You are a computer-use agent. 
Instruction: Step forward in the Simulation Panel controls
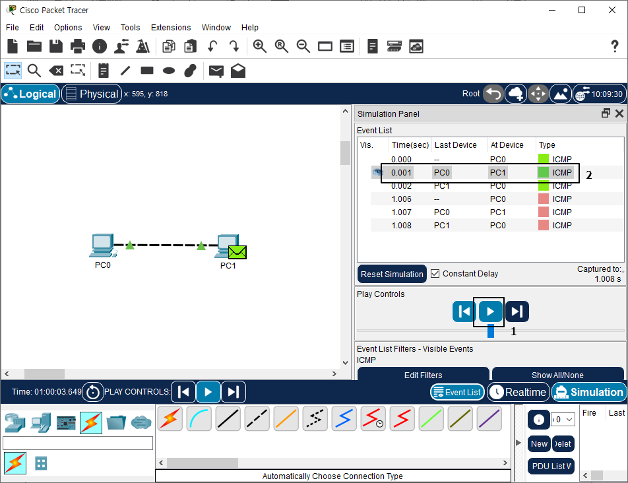[517, 311]
